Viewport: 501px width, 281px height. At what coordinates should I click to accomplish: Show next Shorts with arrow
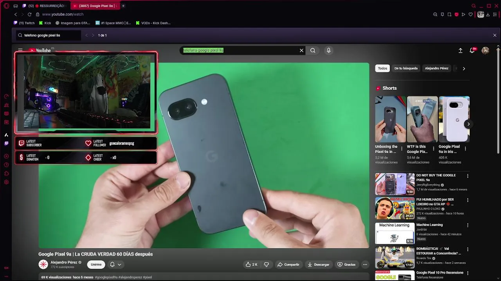(468, 124)
